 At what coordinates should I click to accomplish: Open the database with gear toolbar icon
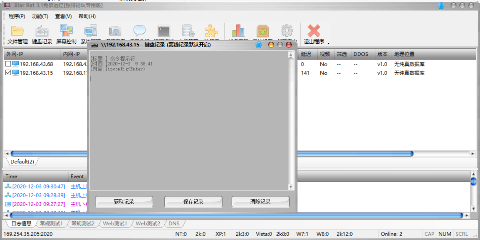pyautogui.click(x=188, y=31)
